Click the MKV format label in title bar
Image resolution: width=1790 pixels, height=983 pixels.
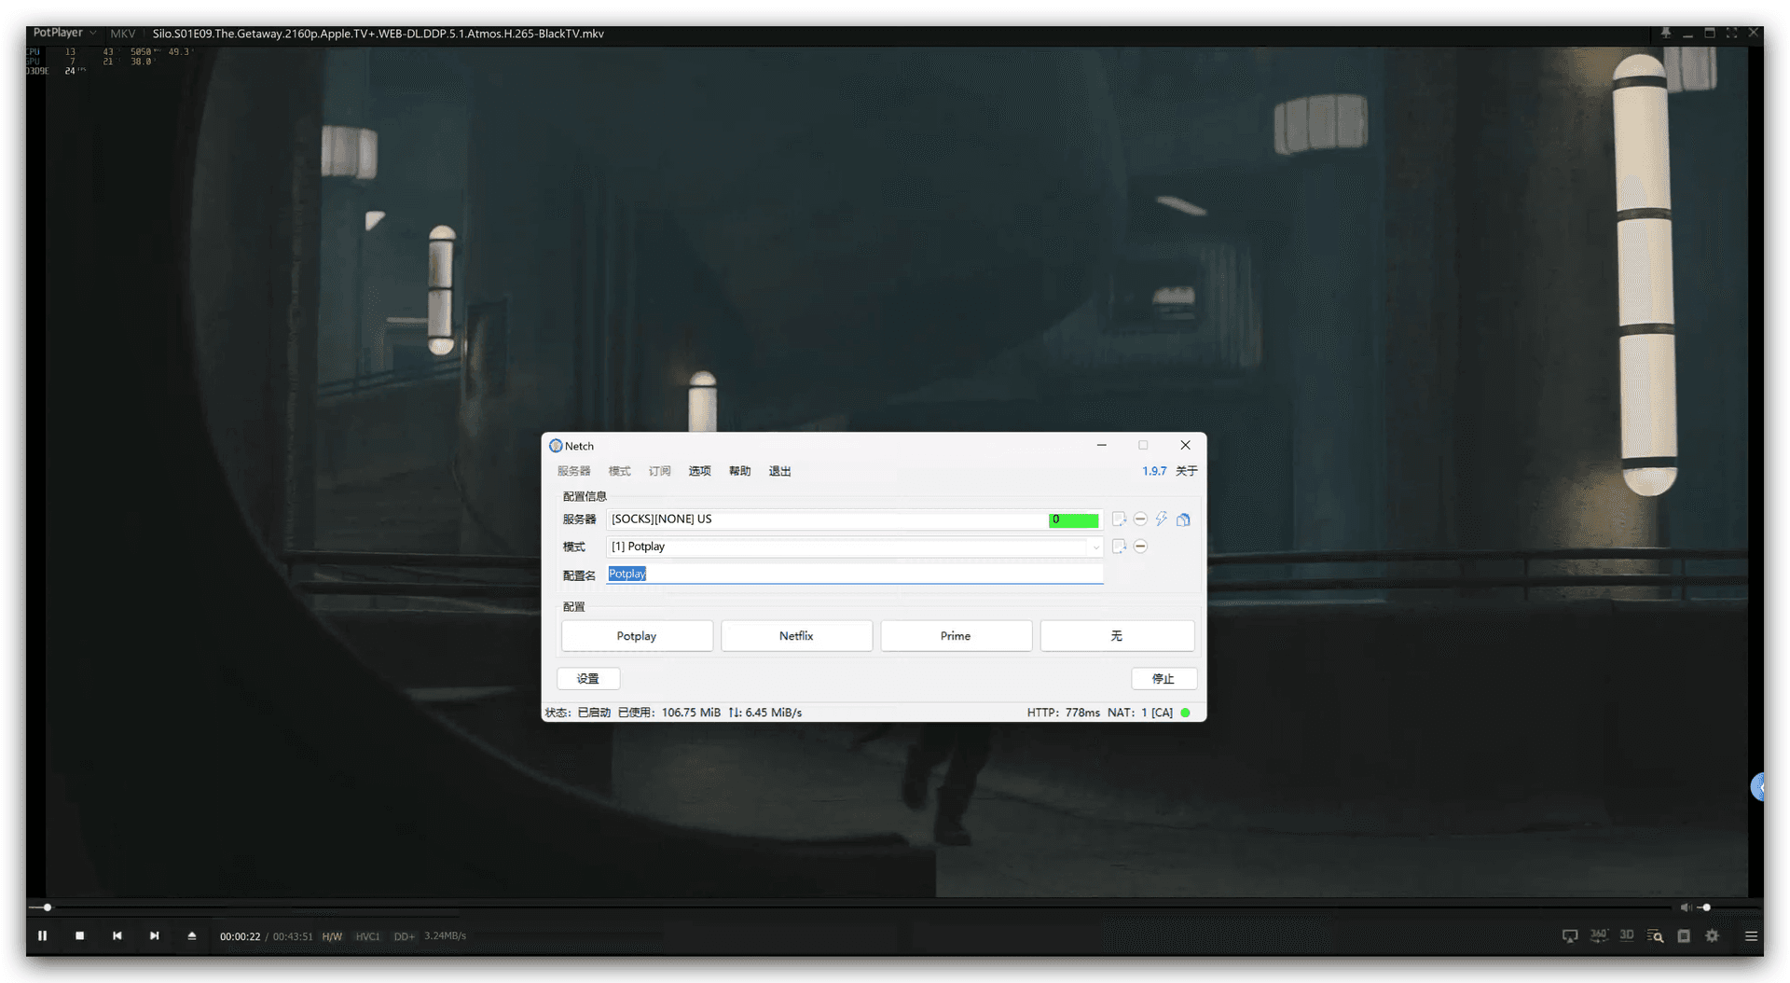(x=123, y=34)
